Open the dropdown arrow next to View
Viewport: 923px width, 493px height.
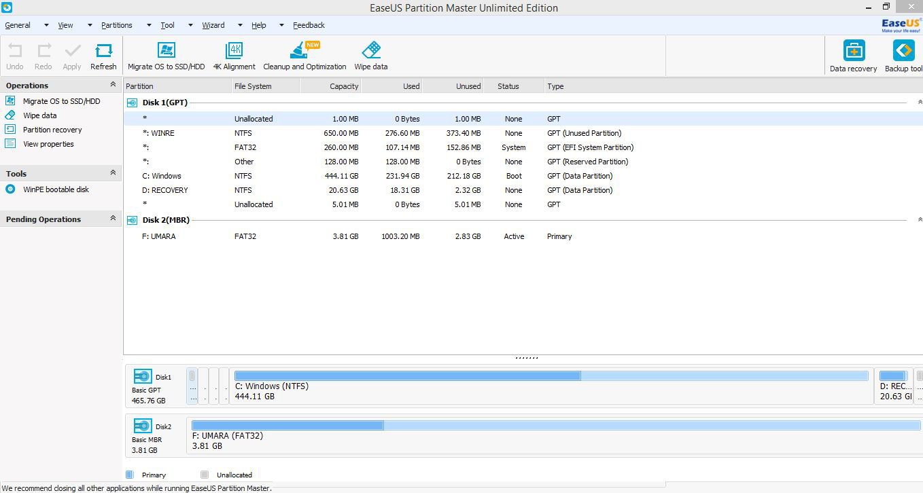pyautogui.click(x=89, y=26)
